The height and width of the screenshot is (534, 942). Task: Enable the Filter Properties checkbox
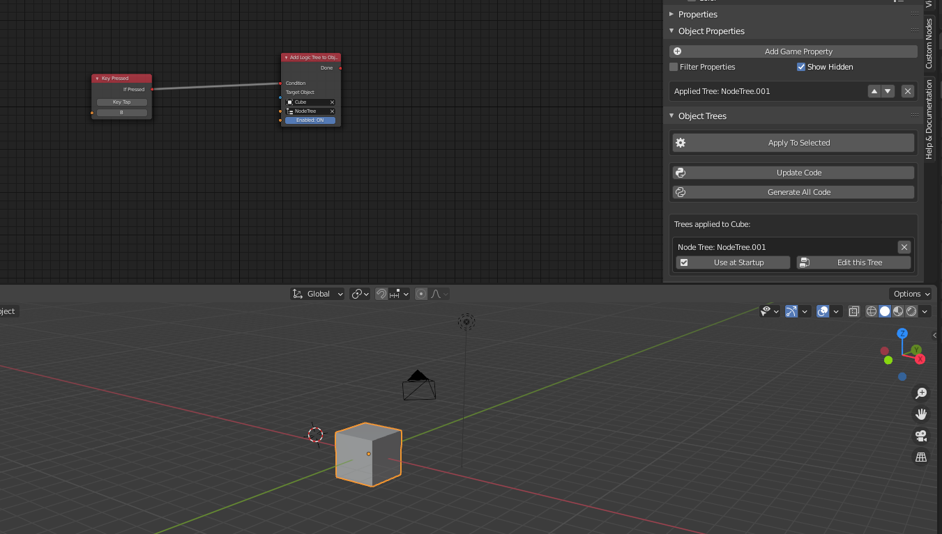[x=674, y=67]
